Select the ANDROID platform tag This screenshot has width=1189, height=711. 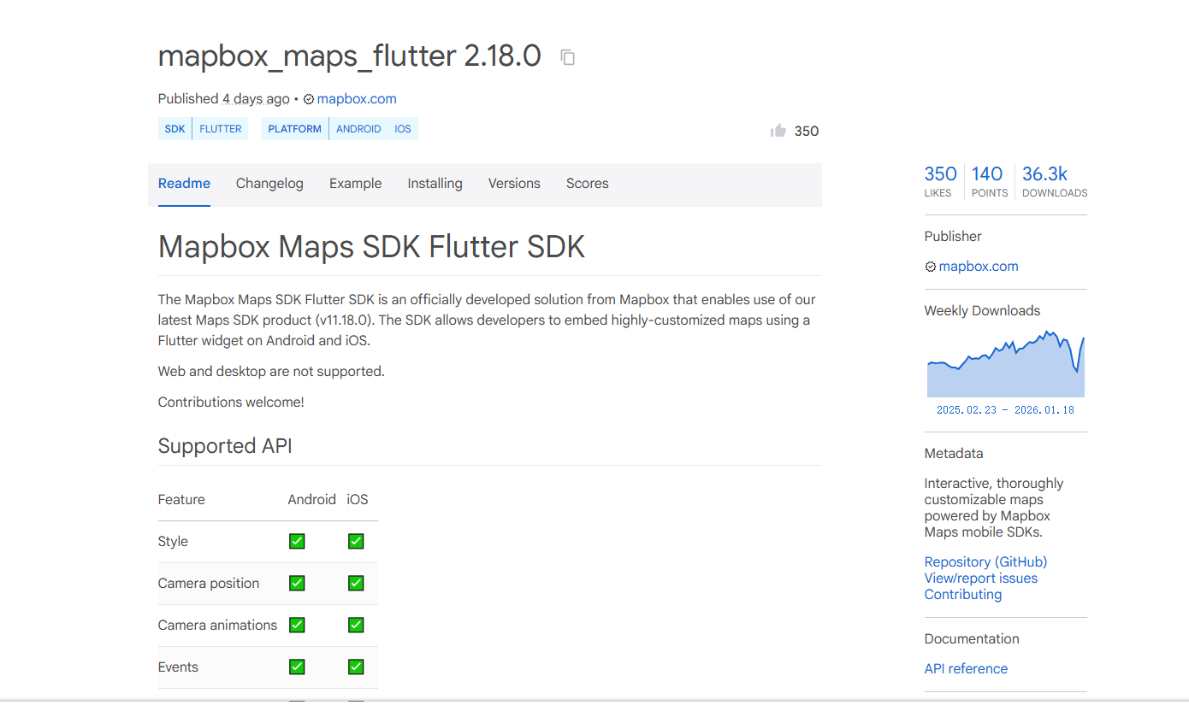coord(358,129)
